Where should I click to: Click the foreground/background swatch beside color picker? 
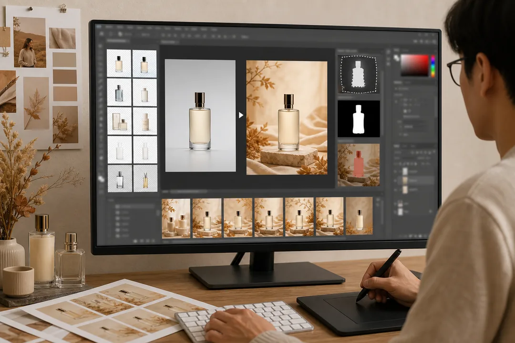[396, 58]
